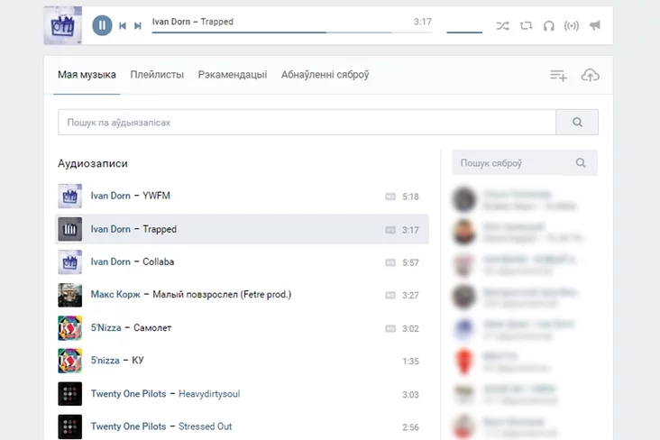Play Макс Корж track cover

pos(69,295)
